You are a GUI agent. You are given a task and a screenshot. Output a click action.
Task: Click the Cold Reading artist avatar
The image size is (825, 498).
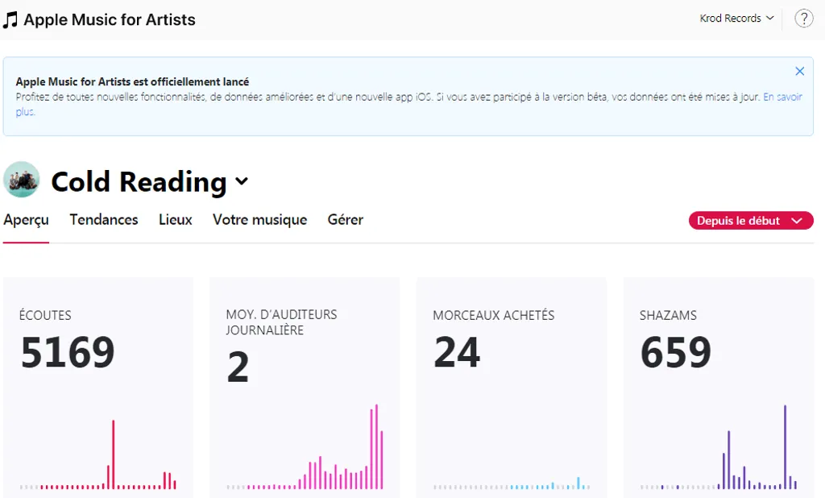tap(22, 180)
